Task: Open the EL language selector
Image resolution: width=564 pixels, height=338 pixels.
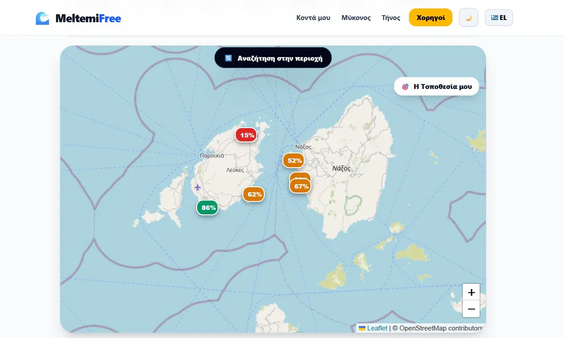Action: pyautogui.click(x=499, y=18)
